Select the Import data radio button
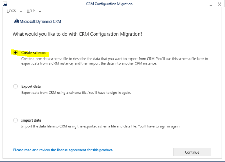 (15, 120)
